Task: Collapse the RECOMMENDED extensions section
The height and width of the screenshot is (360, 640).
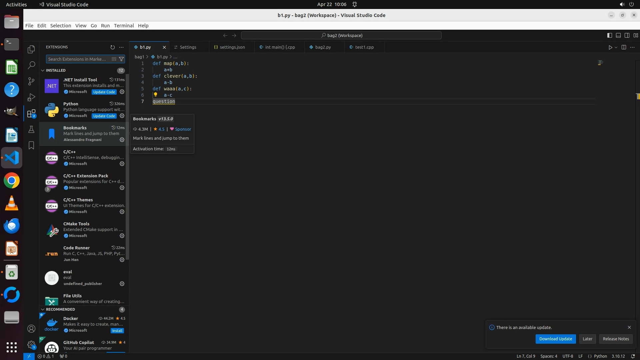Action: pos(43,309)
